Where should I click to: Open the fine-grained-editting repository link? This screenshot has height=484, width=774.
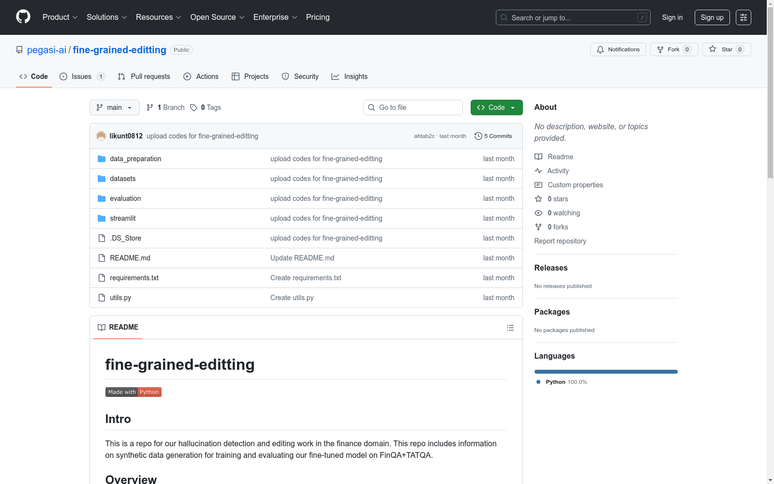[119, 50]
